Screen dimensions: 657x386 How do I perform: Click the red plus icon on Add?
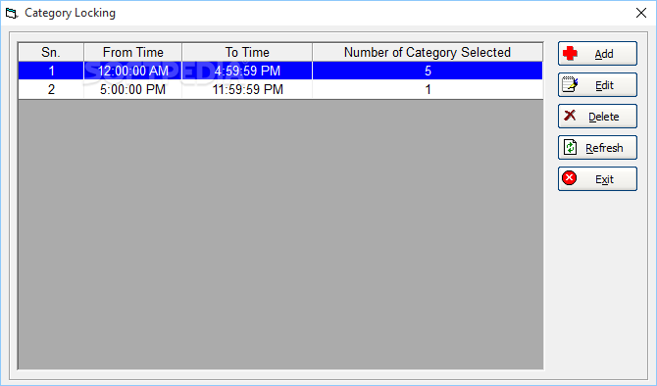(x=570, y=53)
